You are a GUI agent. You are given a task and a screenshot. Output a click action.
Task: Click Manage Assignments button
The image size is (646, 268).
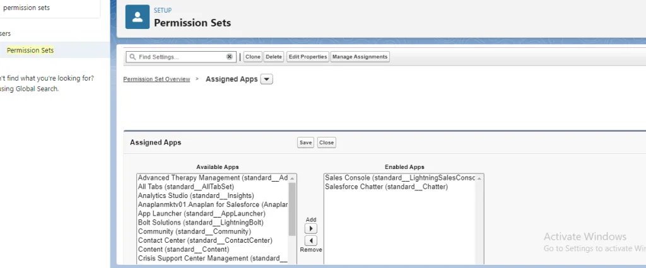tap(360, 57)
